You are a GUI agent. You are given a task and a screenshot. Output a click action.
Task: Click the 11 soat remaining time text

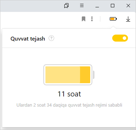(69, 94)
